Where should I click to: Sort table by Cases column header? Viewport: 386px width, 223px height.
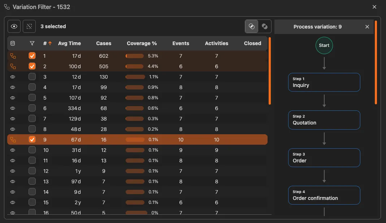(x=104, y=43)
